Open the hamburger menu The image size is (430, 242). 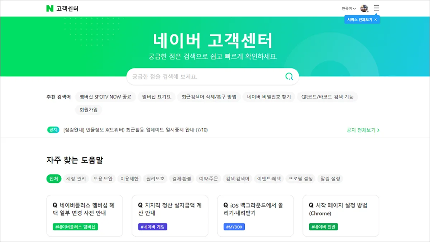pyautogui.click(x=376, y=8)
